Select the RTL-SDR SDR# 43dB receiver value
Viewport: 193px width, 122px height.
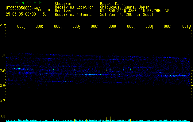click(134, 11)
